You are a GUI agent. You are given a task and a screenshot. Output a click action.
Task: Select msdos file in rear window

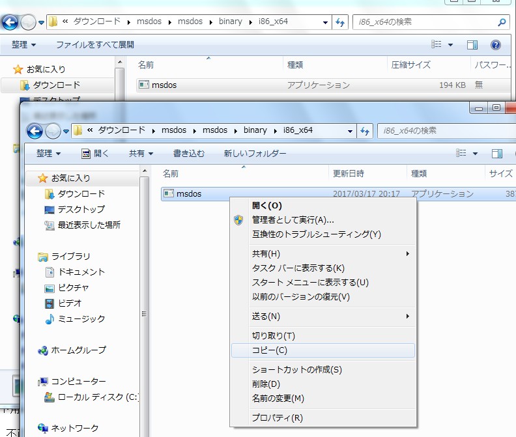pos(164,85)
